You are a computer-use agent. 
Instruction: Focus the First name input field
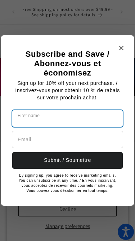pos(68,119)
